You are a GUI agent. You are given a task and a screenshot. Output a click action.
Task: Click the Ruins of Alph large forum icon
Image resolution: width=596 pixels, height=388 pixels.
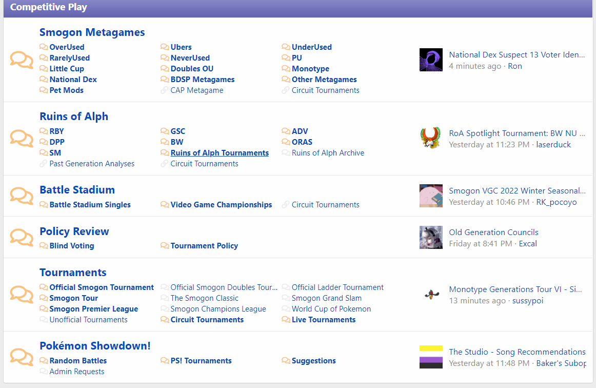22,139
